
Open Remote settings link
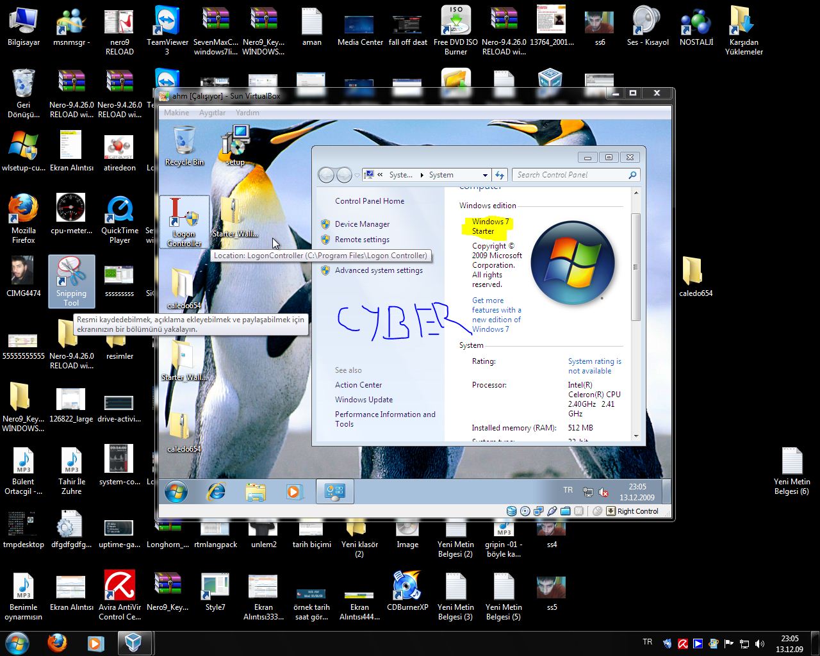point(362,240)
